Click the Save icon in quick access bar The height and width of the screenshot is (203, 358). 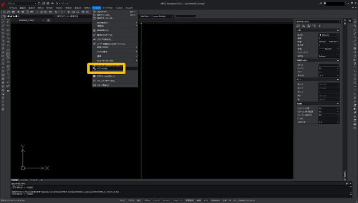pyautogui.click(x=48, y=3)
